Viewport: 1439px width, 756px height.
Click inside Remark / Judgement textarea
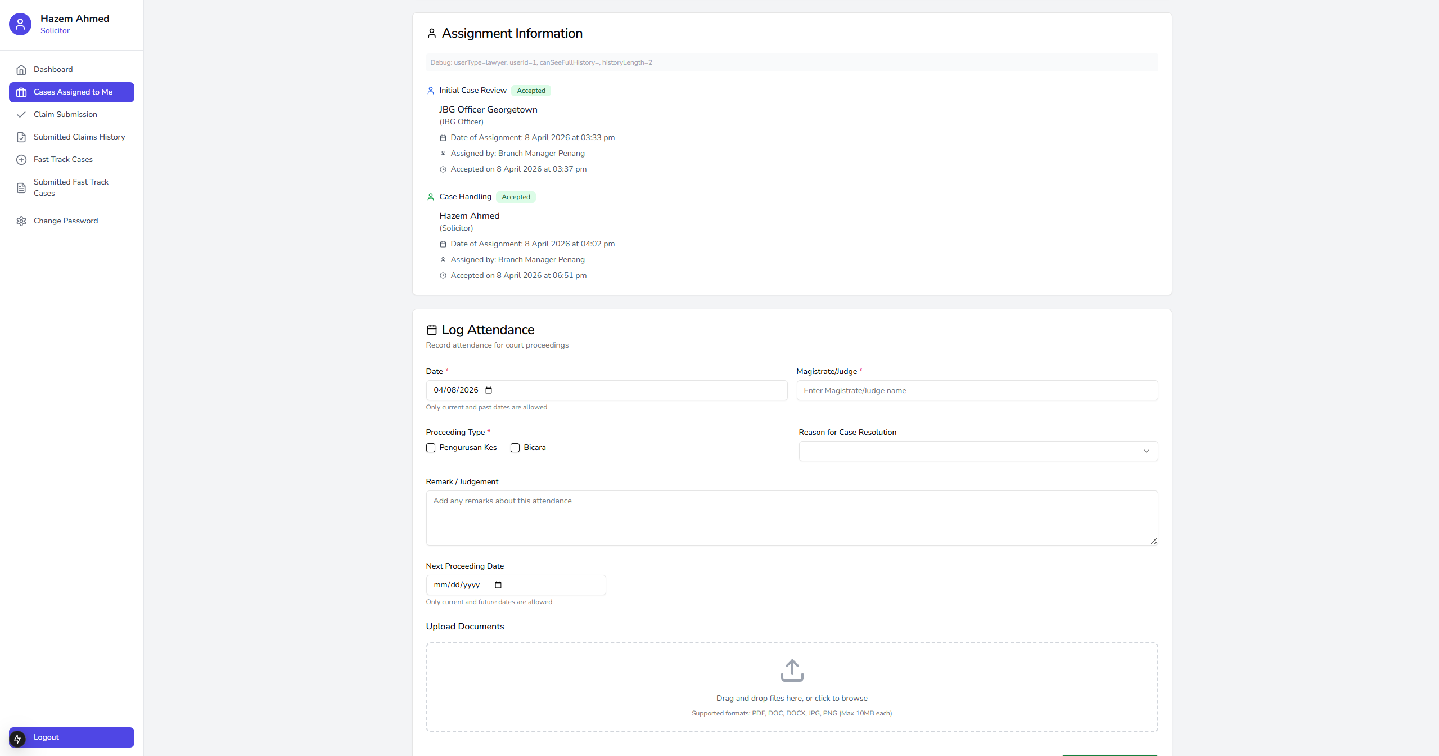[x=791, y=517]
